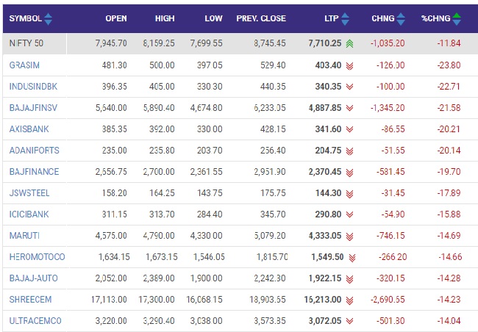Open the BAJAJFINSV stock link
478x332 pixels.
33,108
